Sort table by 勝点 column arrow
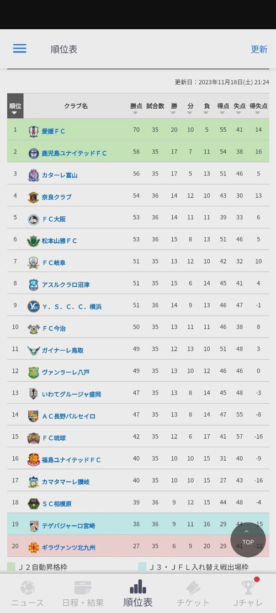276x613 pixels. click(x=135, y=113)
